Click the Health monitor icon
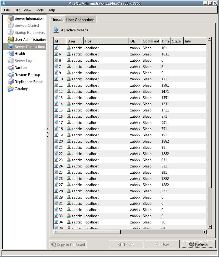The image size is (219, 257). [11, 54]
